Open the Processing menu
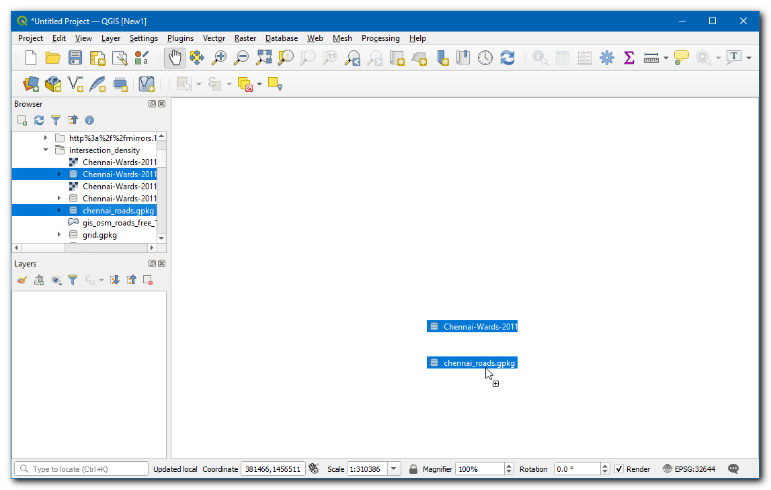771x490 pixels. (380, 38)
